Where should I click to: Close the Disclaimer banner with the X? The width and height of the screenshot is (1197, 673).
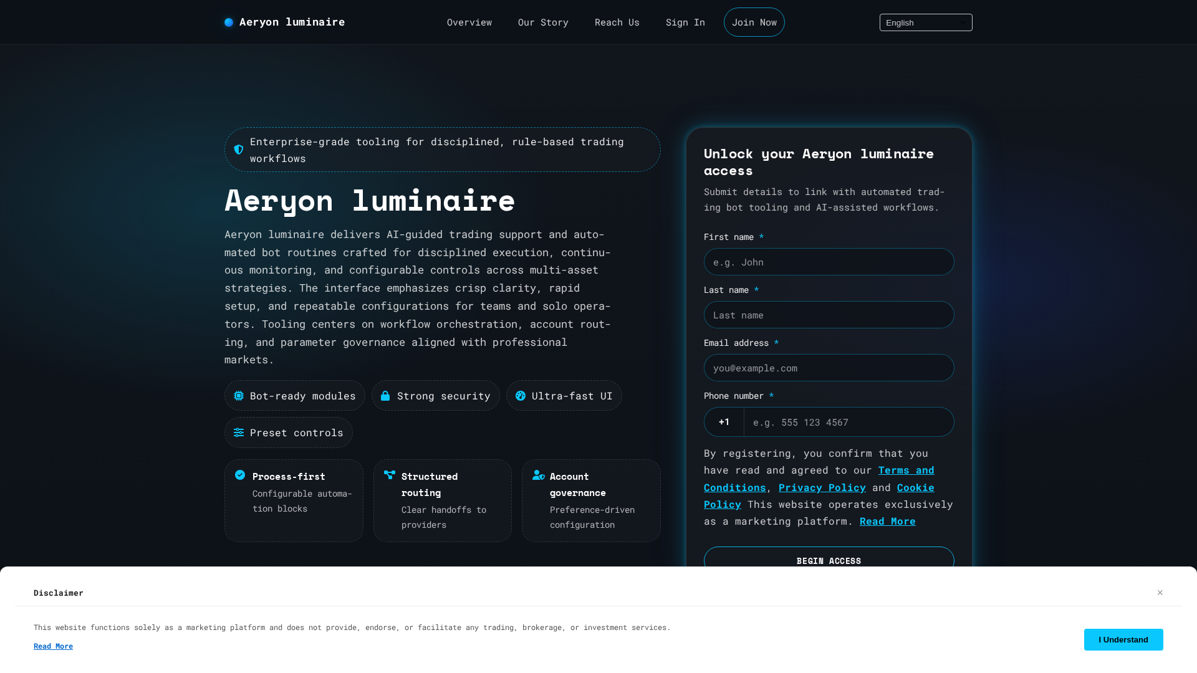(1160, 593)
